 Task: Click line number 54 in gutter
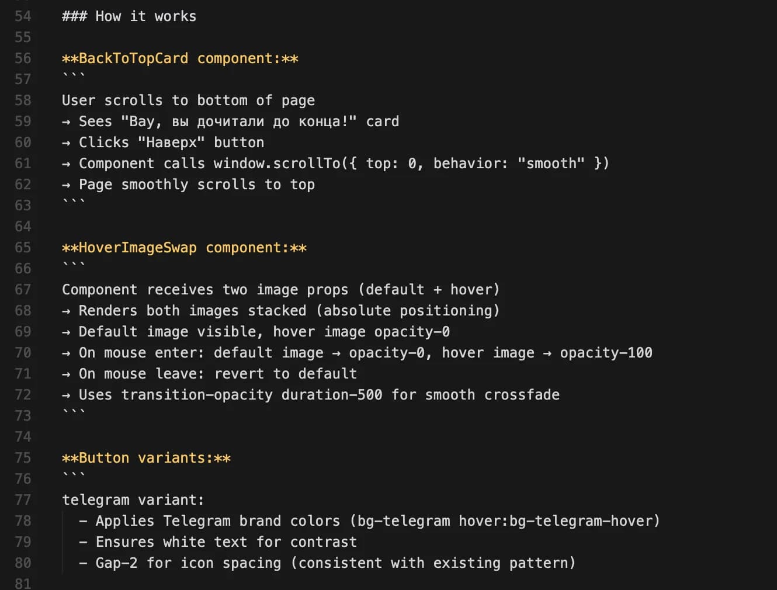(23, 16)
